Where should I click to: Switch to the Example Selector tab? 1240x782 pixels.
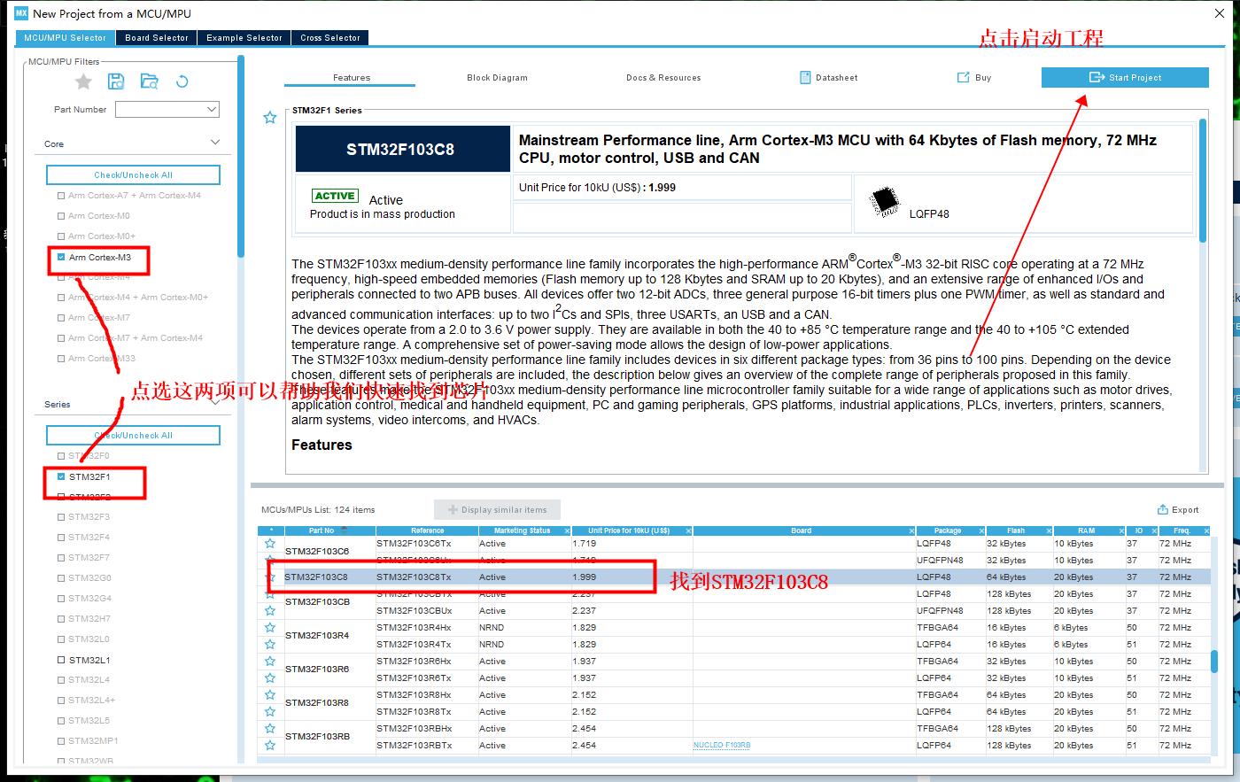point(244,38)
